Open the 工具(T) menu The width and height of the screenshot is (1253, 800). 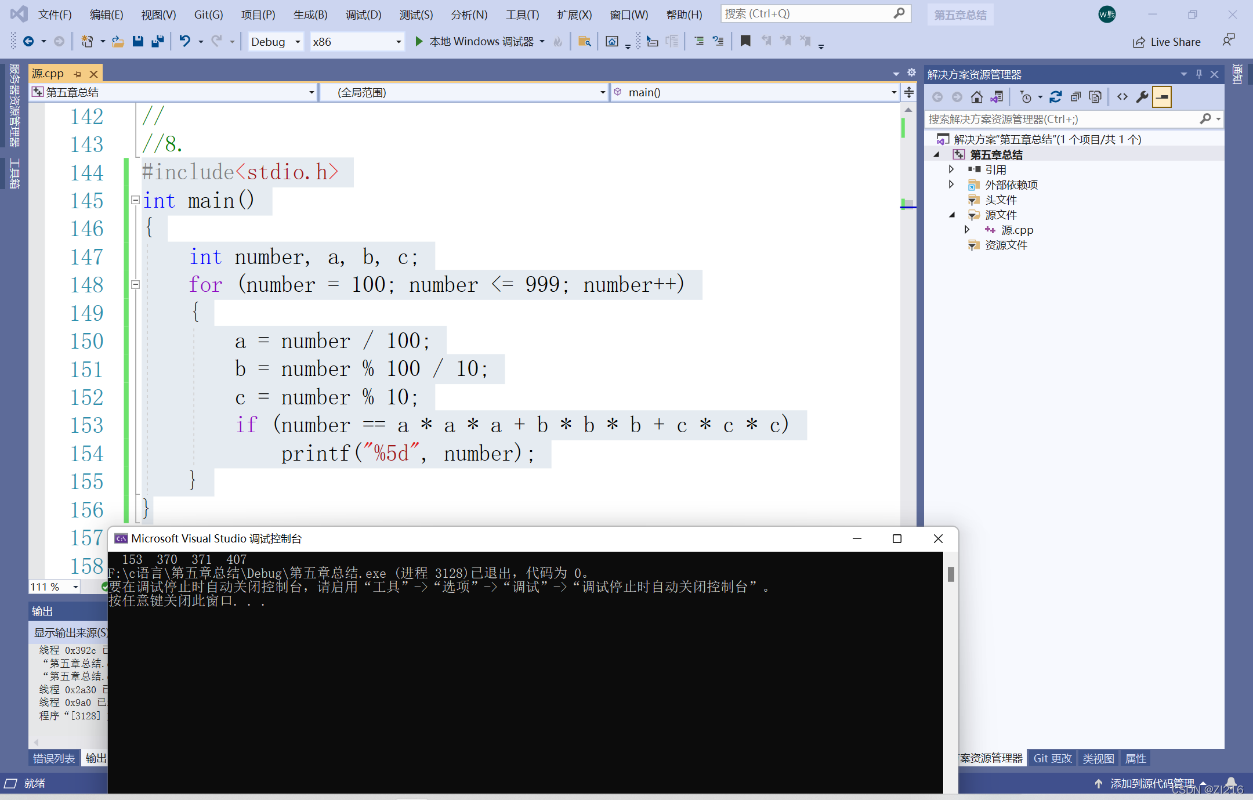tap(522, 15)
